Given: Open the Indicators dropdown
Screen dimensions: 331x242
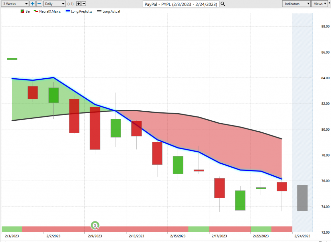Looking at the screenshot, I should tap(296, 4).
